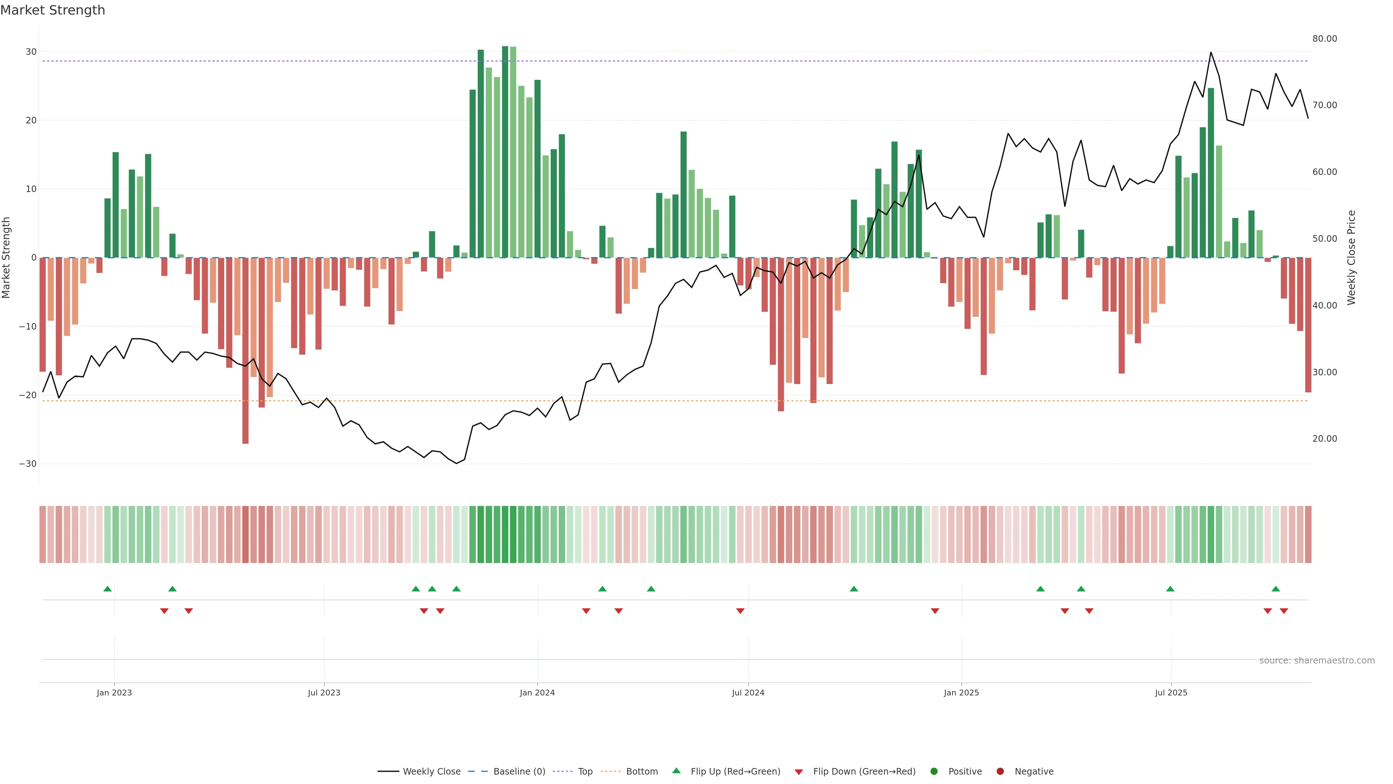Viewport: 1393px width, 784px height.
Task: Click the green Flip Up triangle in the legend
Action: click(x=676, y=771)
